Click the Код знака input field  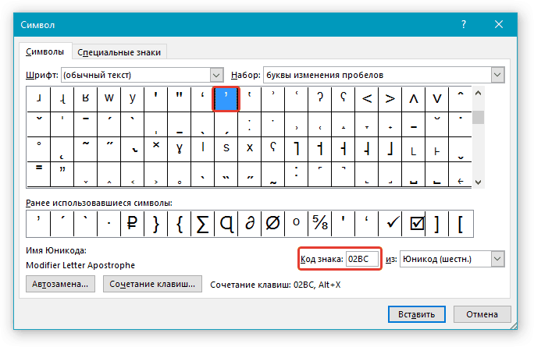[363, 258]
